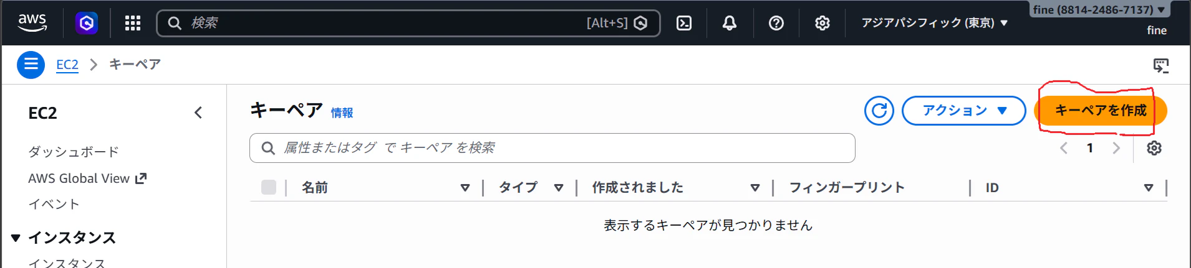Open table preferences gear icon
The height and width of the screenshot is (268, 1191).
tap(1154, 148)
